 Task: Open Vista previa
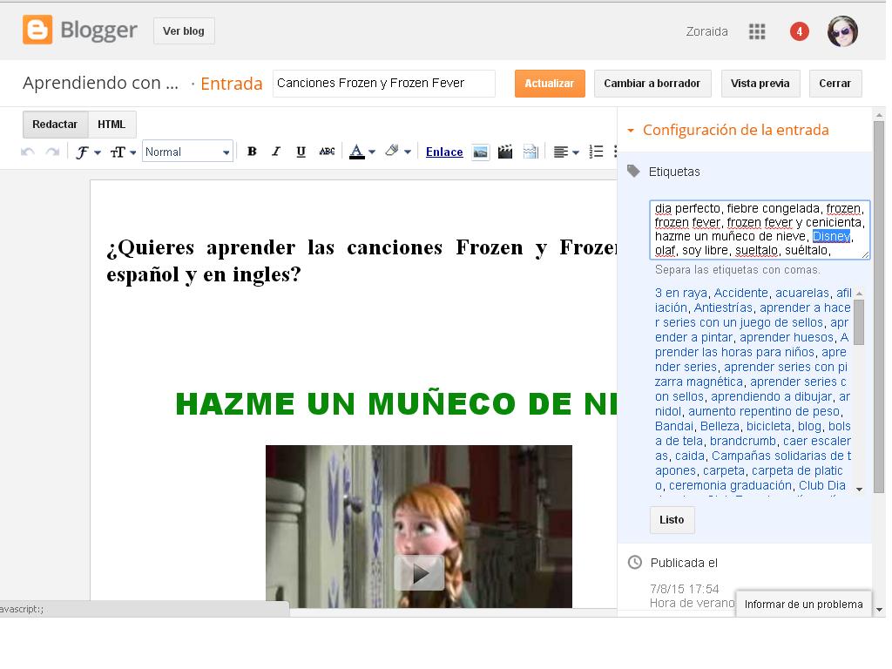pos(760,83)
